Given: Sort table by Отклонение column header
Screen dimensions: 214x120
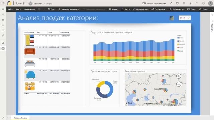Looking at the screenshot, I should [x=65, y=33].
